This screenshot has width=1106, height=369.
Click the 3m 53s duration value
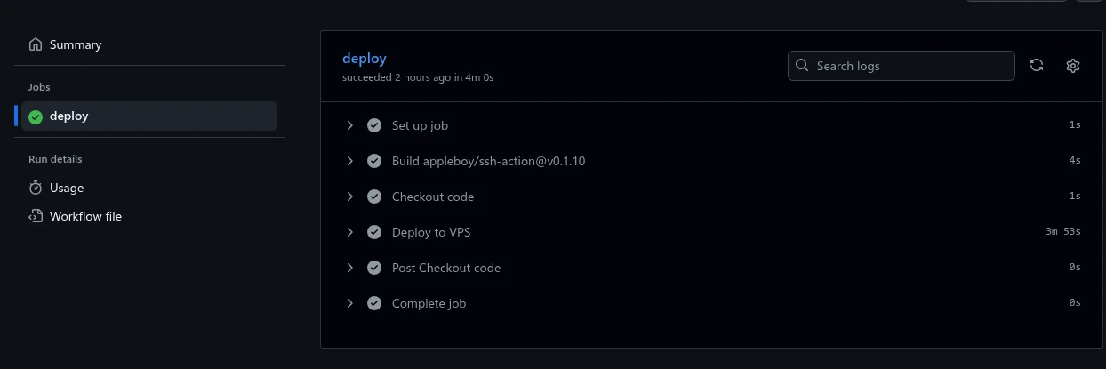pyautogui.click(x=1063, y=232)
